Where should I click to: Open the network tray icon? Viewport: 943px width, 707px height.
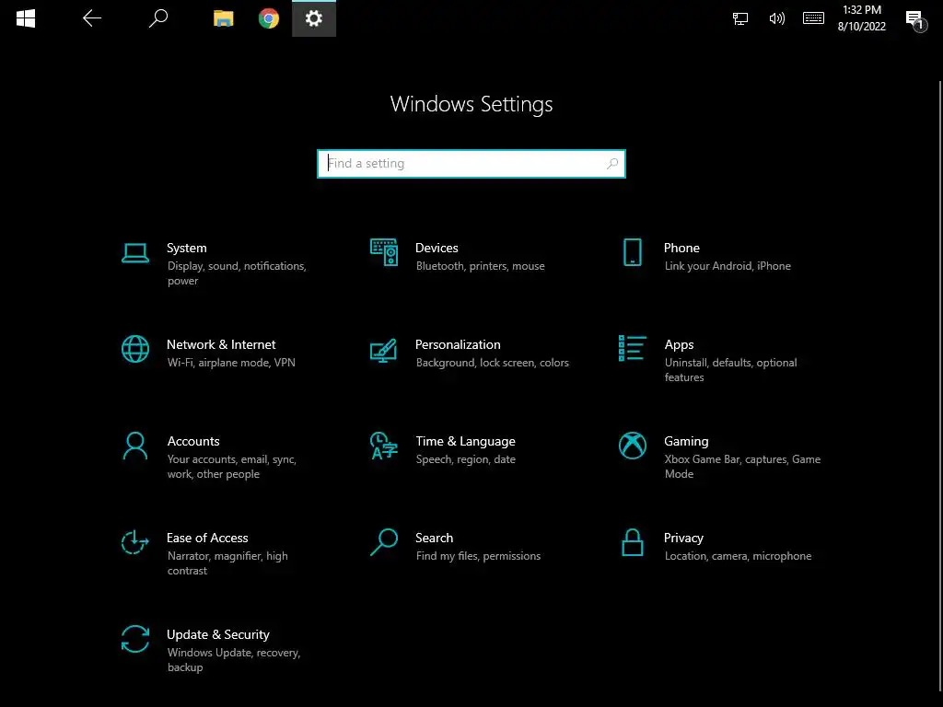pos(740,18)
